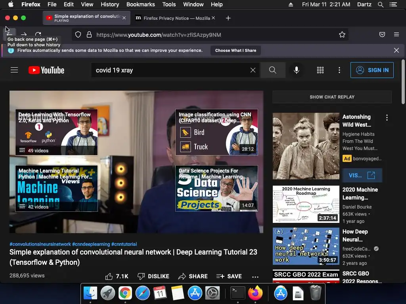Open Terminal from the dock
406x304 pixels.
[x=238, y=293]
